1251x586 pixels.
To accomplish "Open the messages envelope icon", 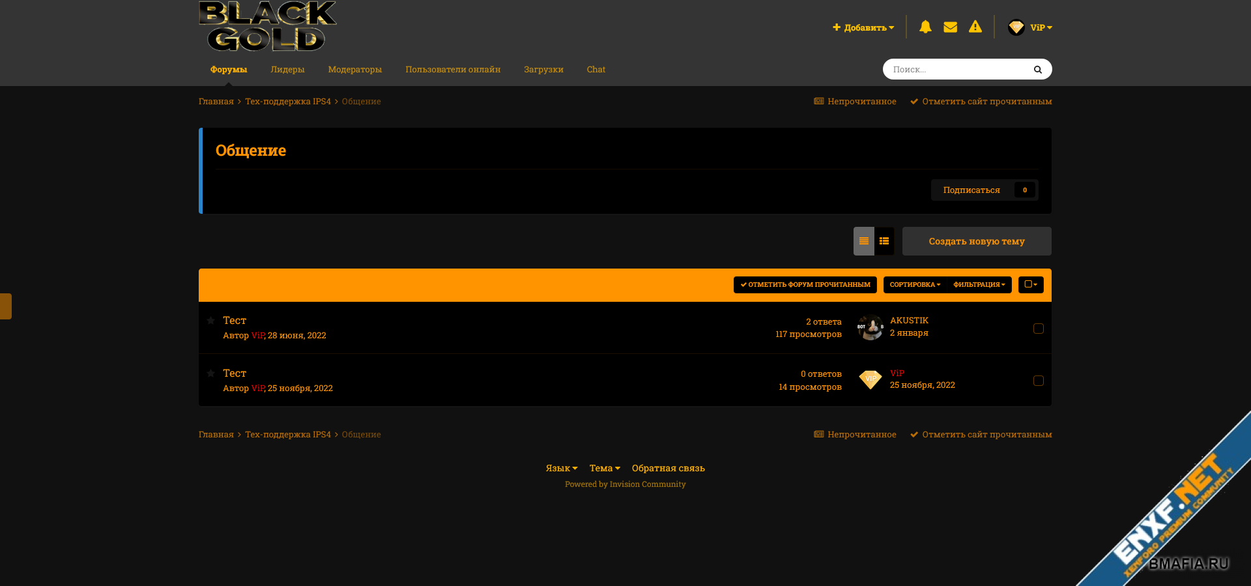I will [x=950, y=27].
